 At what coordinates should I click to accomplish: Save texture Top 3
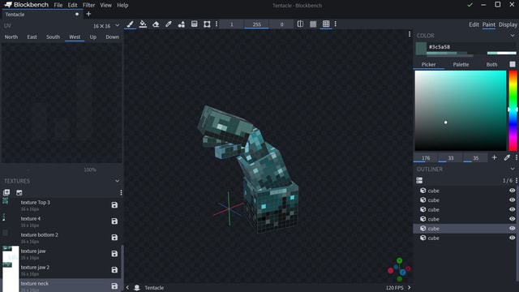coord(114,205)
